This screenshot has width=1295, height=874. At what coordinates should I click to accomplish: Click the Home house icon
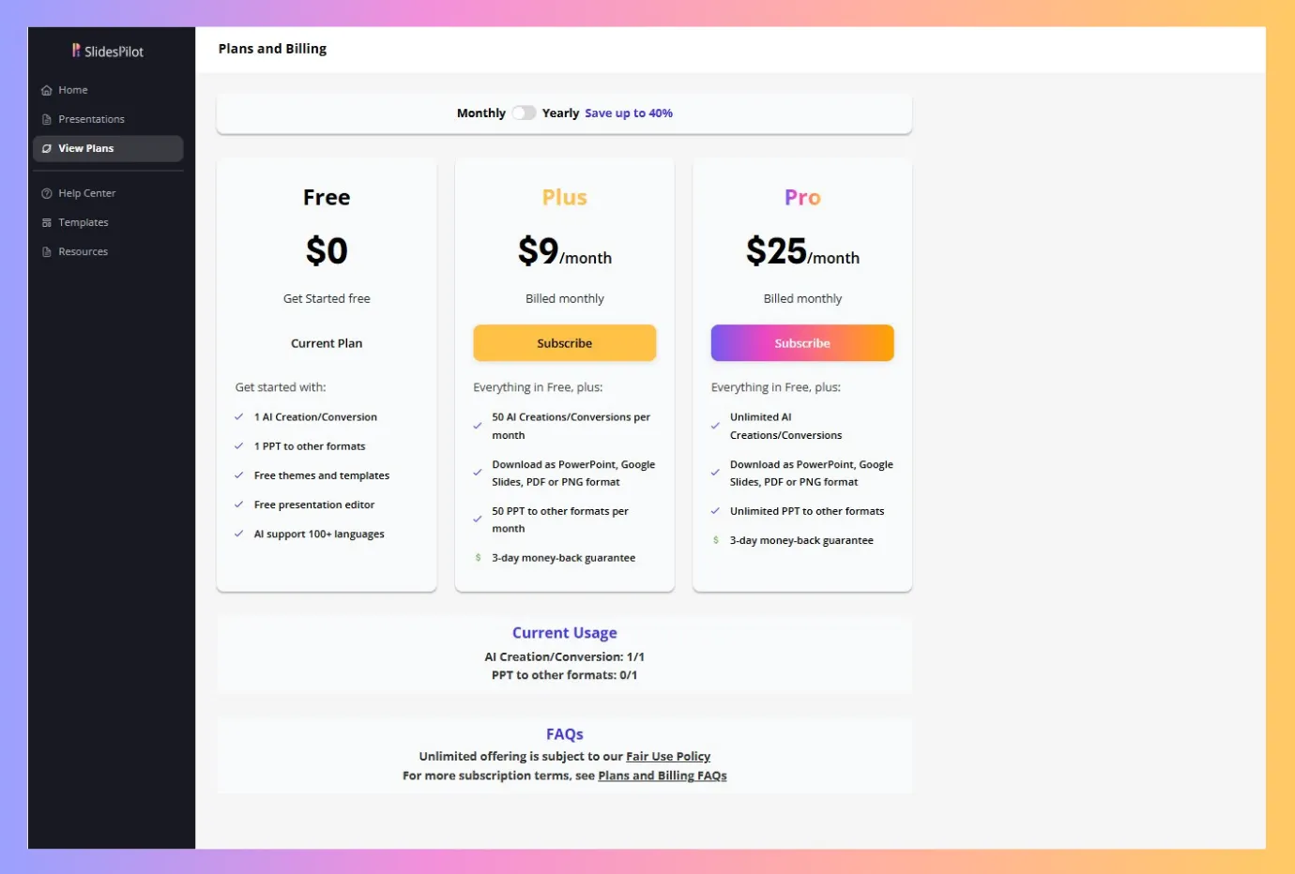pyautogui.click(x=47, y=90)
